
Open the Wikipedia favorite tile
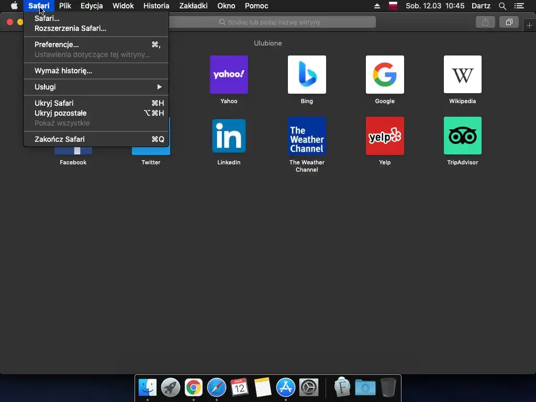pos(463,74)
